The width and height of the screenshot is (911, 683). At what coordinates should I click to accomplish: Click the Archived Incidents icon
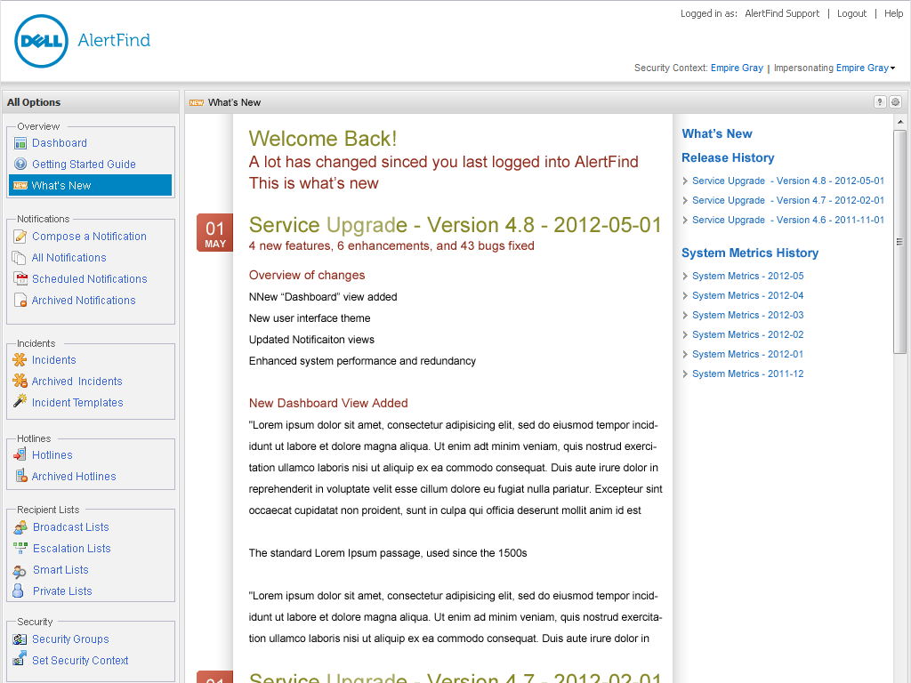coord(20,381)
